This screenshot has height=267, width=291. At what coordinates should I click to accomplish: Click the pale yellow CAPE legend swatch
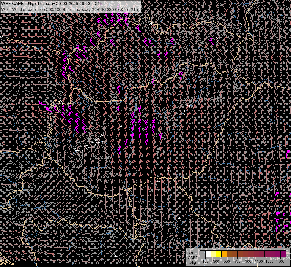[x=214, y=254]
